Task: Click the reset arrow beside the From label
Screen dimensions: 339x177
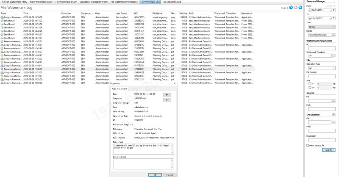Action: click(x=334, y=6)
